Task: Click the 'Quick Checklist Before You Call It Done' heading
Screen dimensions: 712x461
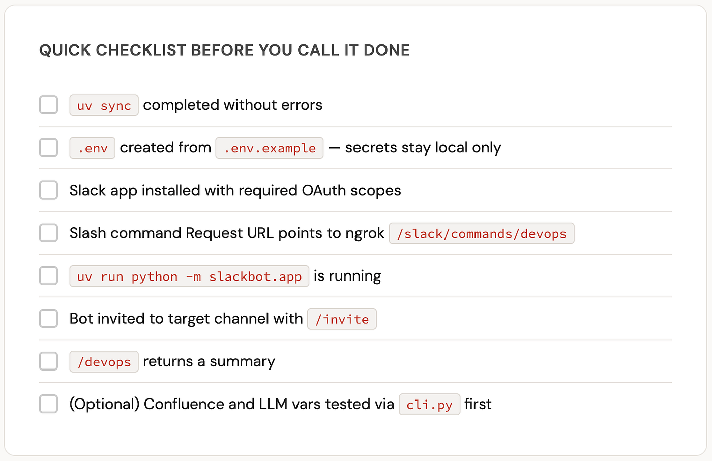Action: point(224,50)
